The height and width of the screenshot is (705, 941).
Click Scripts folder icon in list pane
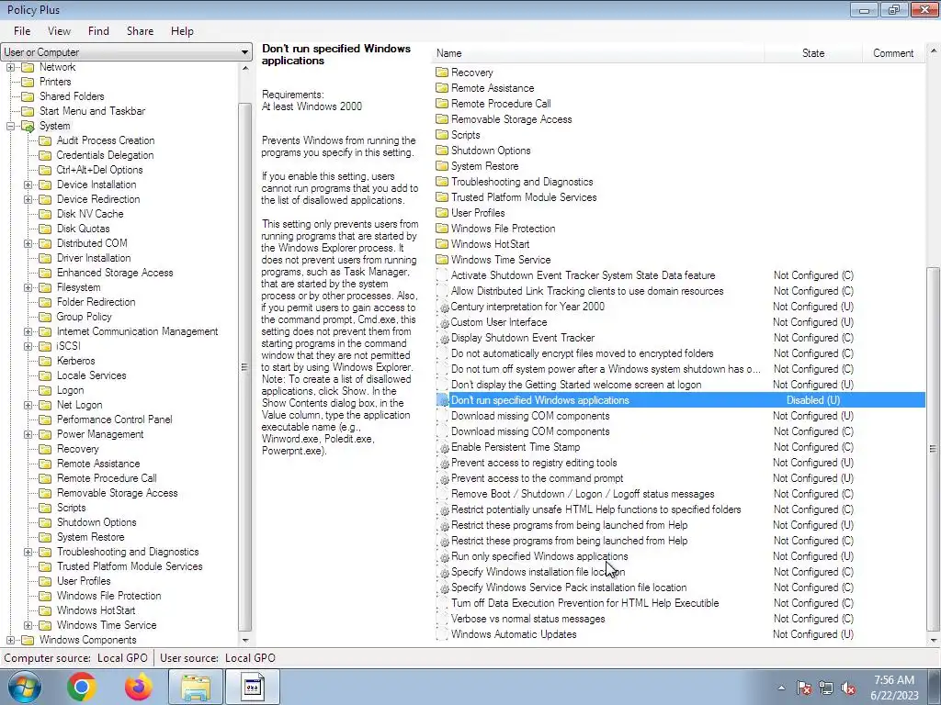click(x=442, y=134)
